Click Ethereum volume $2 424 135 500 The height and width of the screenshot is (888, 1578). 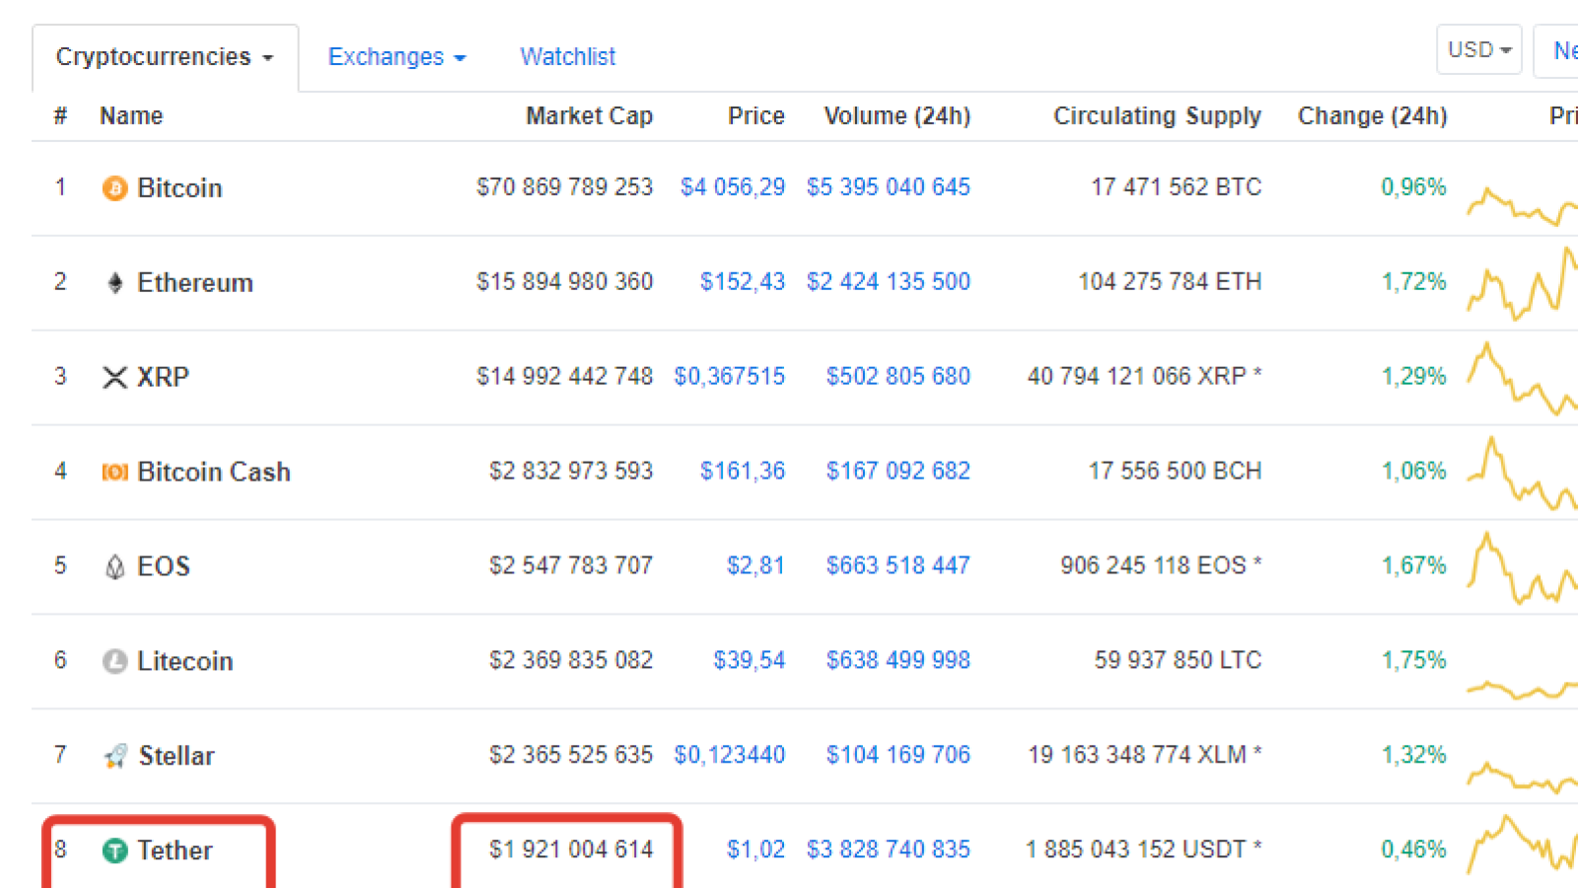[889, 282]
